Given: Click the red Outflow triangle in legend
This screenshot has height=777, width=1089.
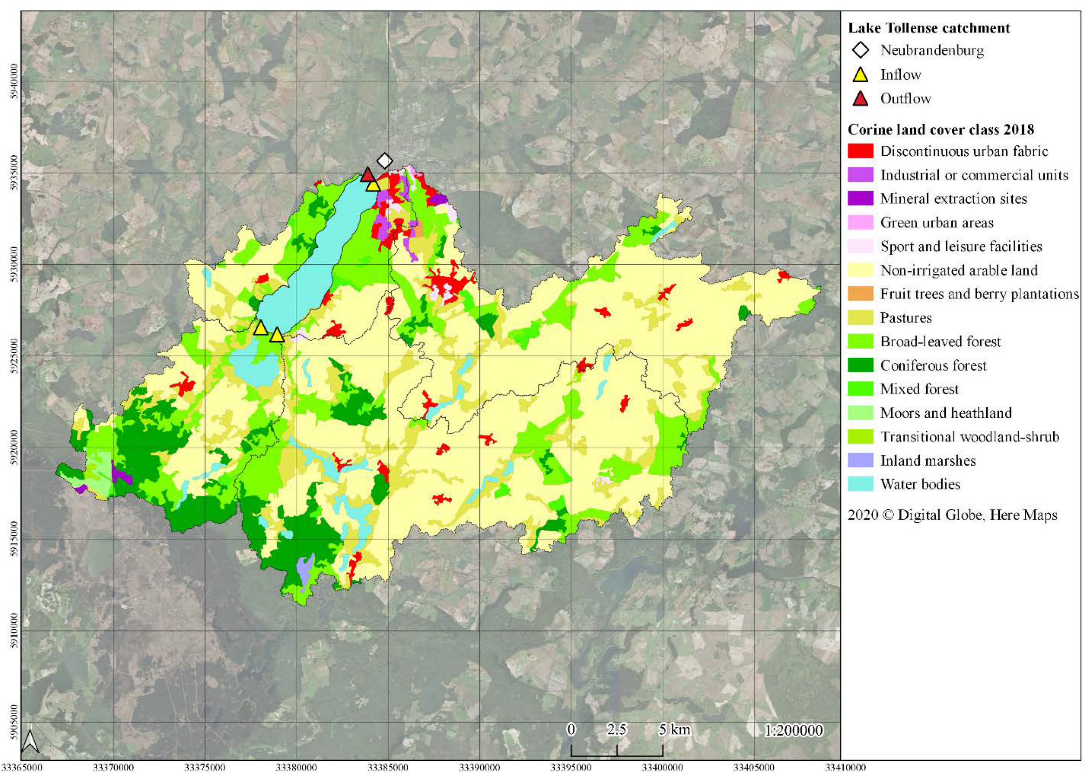Looking at the screenshot, I should [x=861, y=99].
